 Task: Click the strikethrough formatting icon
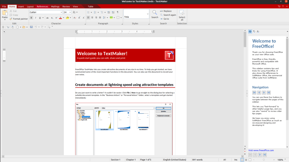click(x=47, y=18)
